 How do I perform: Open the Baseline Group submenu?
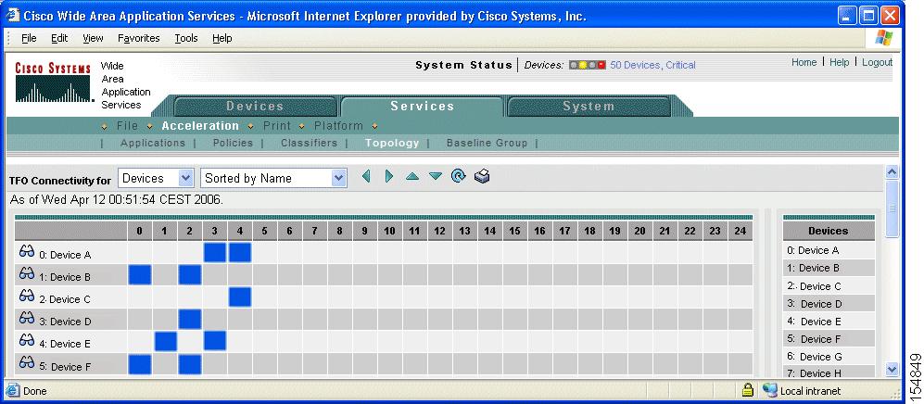487,143
